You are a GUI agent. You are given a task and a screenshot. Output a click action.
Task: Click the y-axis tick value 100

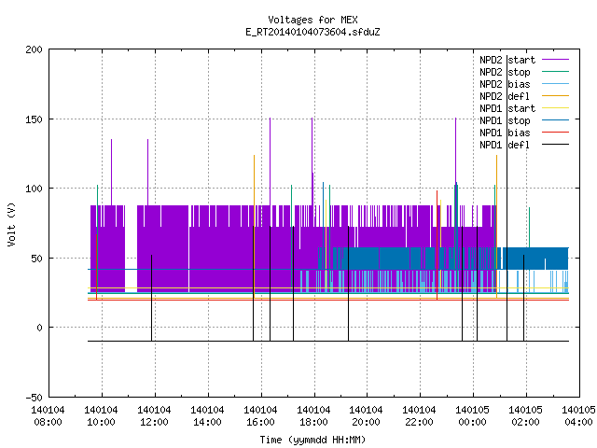tap(34, 189)
